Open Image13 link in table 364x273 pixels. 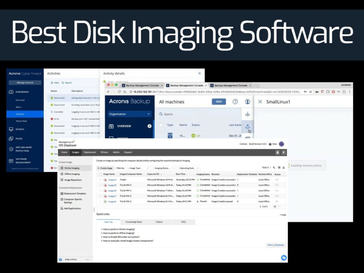(112, 180)
